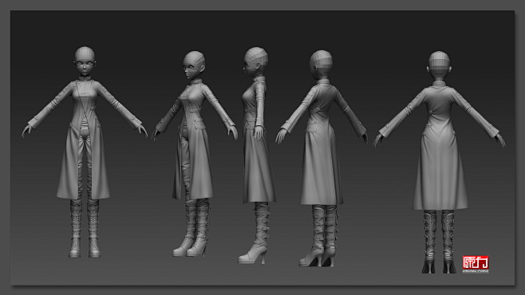Click the collar of the front-view model
The width and height of the screenshot is (525, 295).
coord(85,79)
